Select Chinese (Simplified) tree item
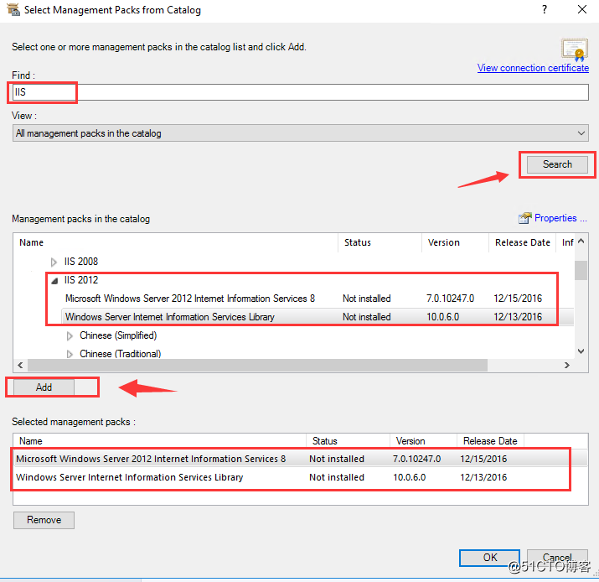The image size is (599, 582). (118, 335)
